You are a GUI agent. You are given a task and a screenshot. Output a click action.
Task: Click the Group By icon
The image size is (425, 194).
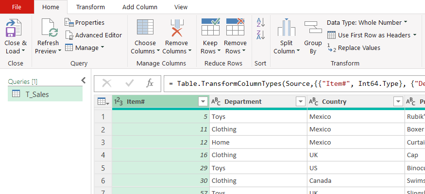(x=313, y=27)
